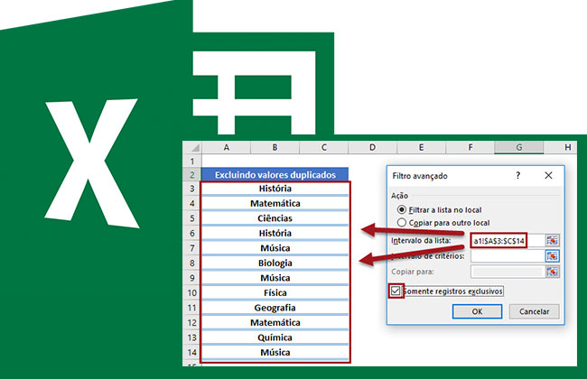Select column D header
587x379 pixels.
372,147
